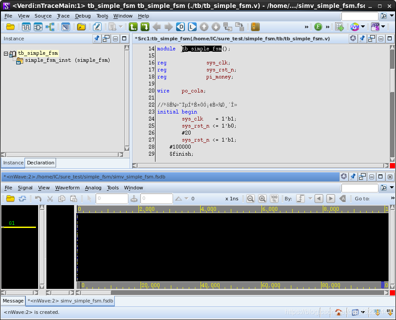Click the scissors cut icon in nWave toolbar
The width and height of the screenshot is (396, 320).
50,198
